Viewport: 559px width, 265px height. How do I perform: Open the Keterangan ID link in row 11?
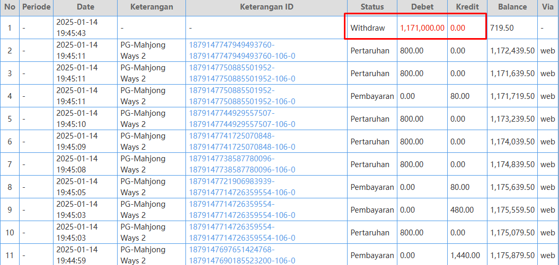(242, 255)
